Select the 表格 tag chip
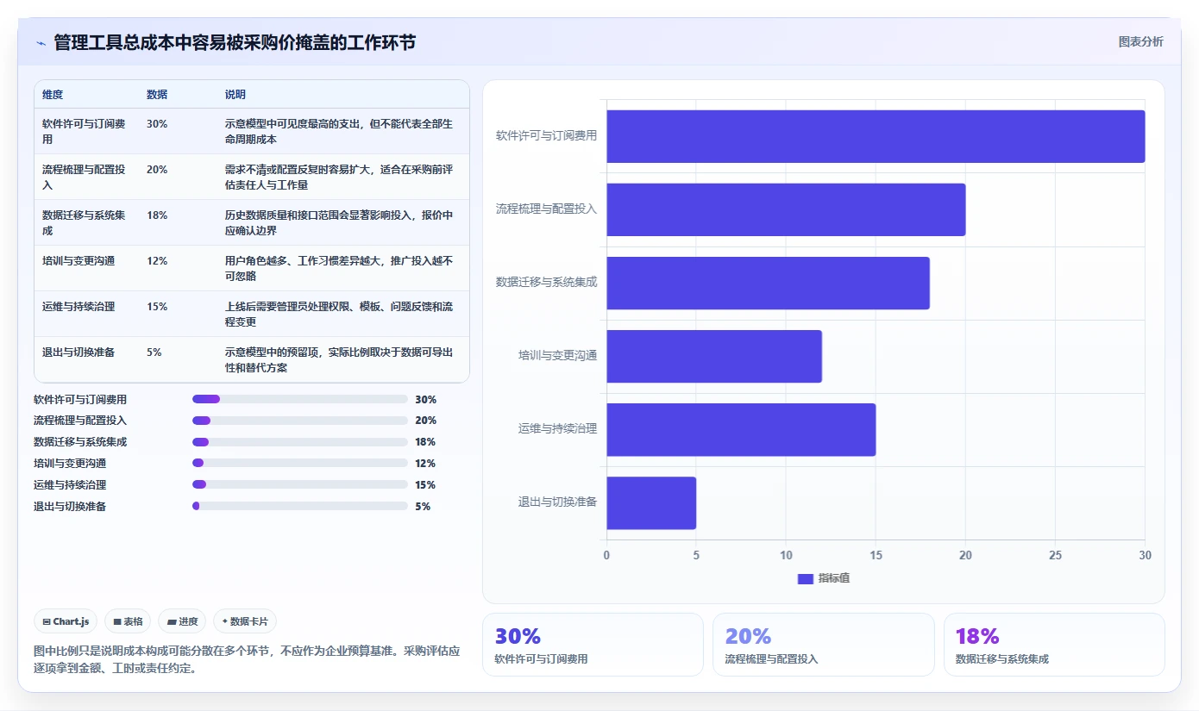Viewport: 1199px width, 711px height. pos(128,621)
